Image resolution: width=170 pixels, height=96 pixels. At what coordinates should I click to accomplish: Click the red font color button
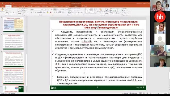[51, 12]
